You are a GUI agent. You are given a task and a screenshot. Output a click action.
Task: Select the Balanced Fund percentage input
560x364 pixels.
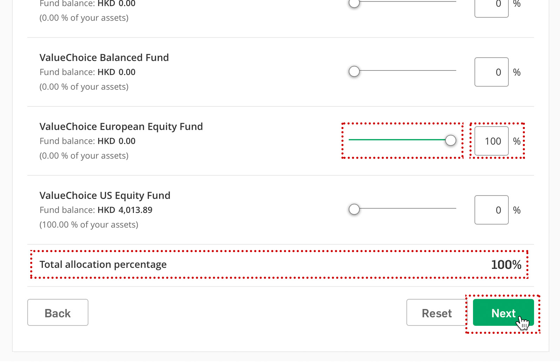pyautogui.click(x=492, y=72)
